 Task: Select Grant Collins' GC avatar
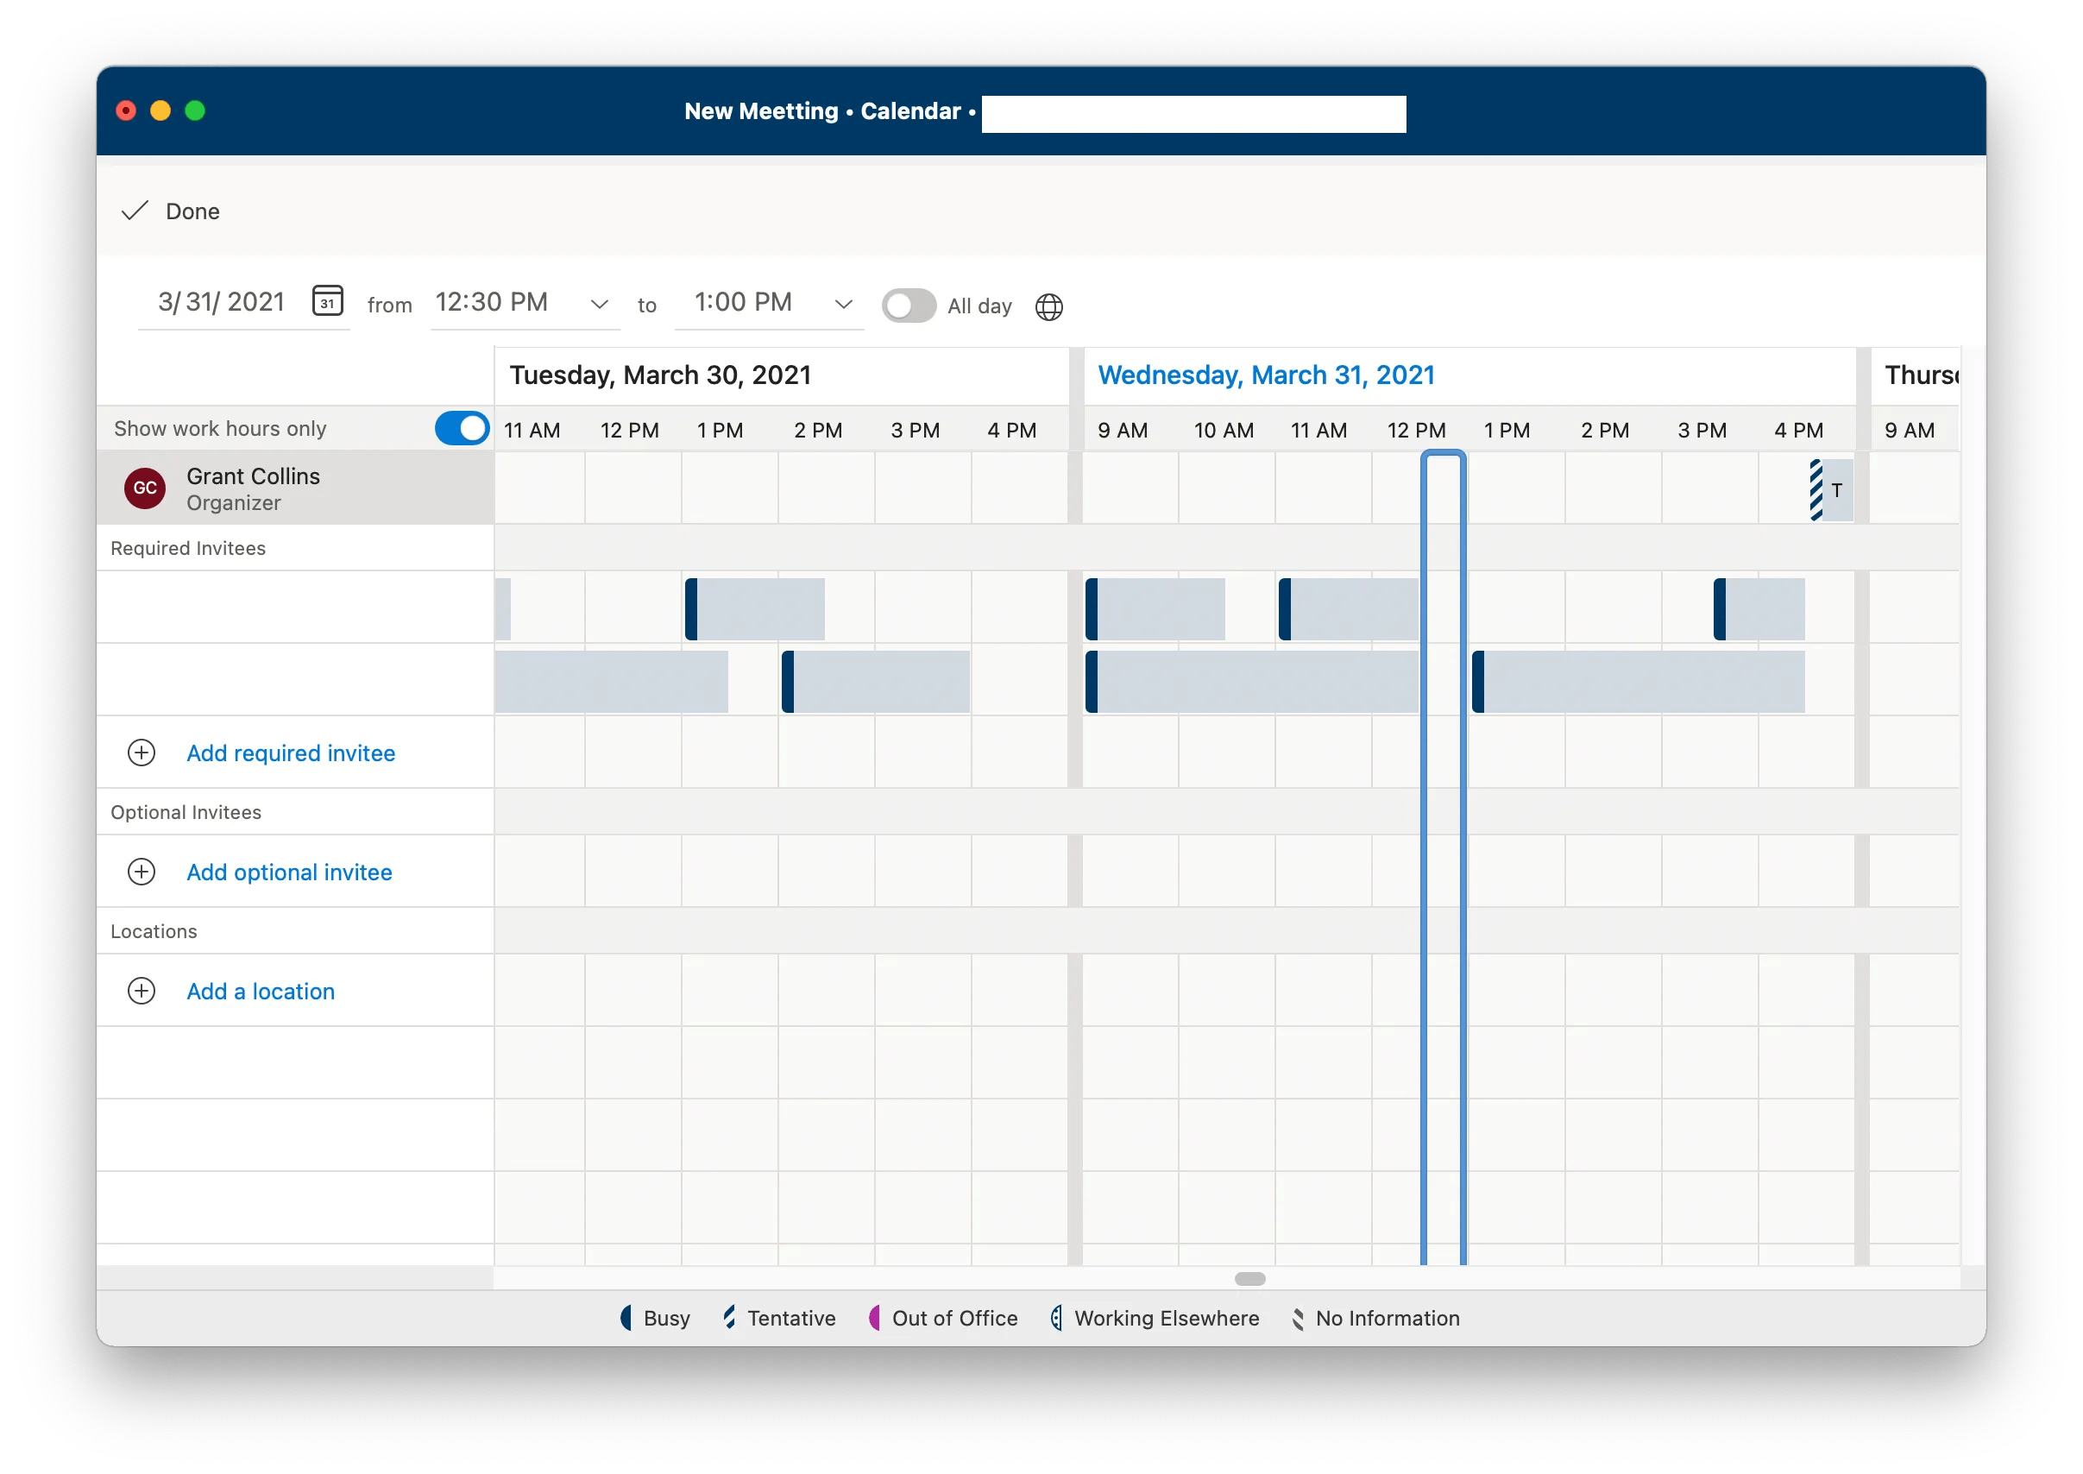(x=144, y=488)
